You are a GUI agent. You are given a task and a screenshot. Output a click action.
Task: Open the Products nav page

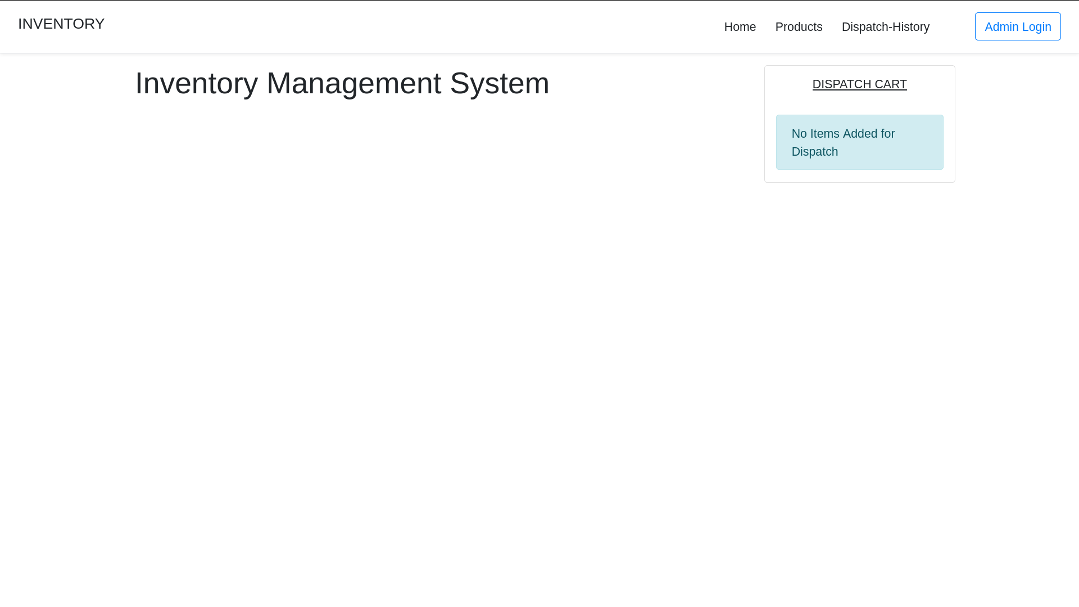pyautogui.click(x=799, y=27)
